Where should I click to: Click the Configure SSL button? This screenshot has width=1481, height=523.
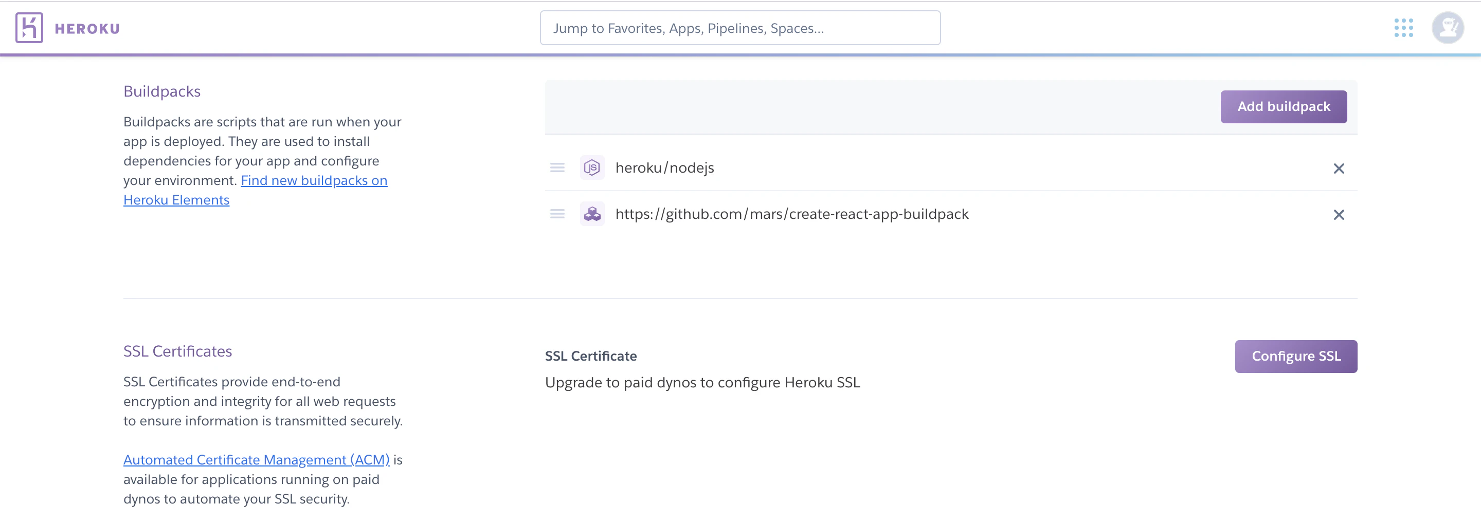[1296, 357]
